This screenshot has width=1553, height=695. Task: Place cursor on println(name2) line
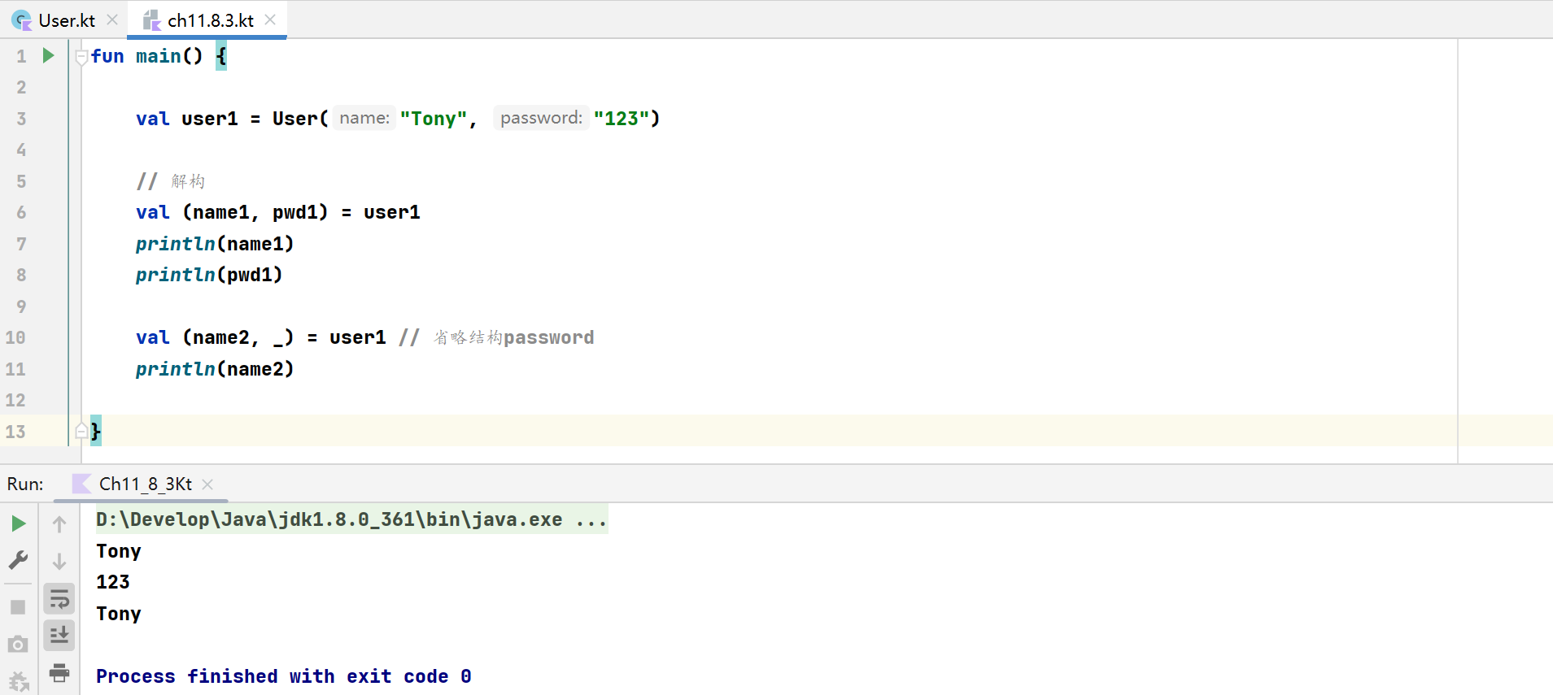(215, 369)
